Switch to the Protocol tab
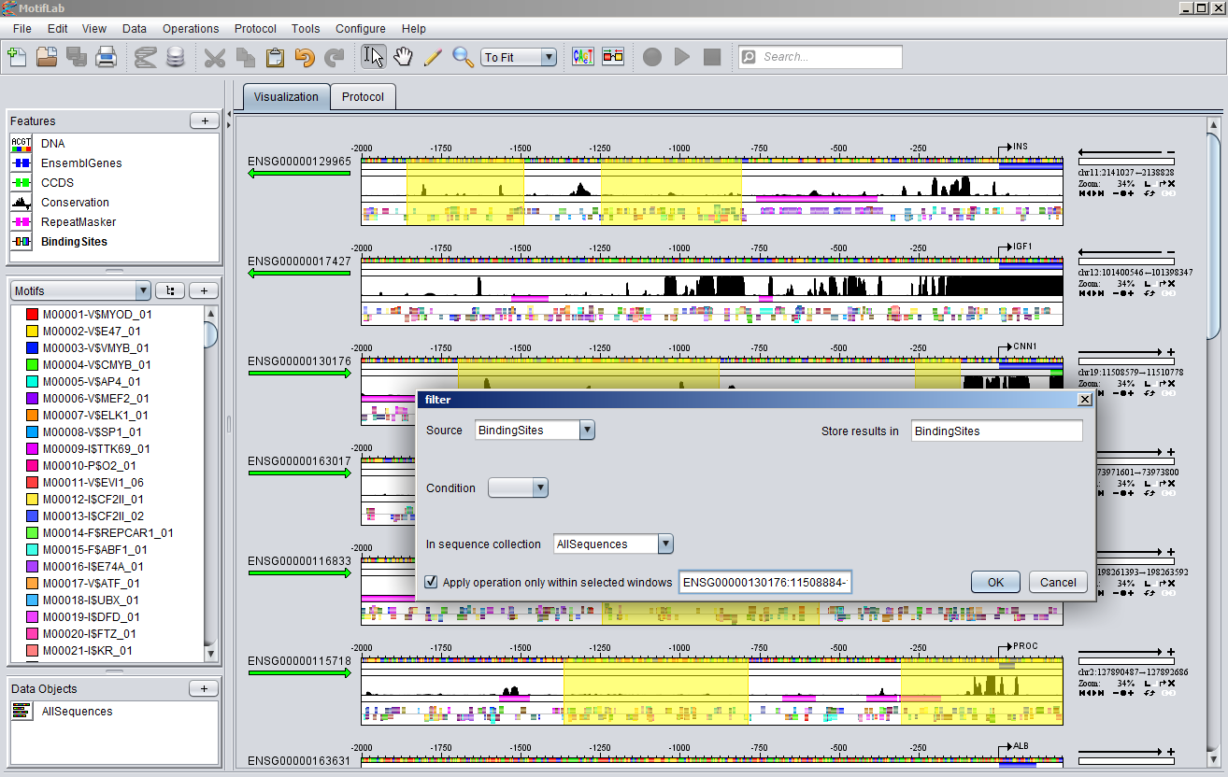 [363, 96]
